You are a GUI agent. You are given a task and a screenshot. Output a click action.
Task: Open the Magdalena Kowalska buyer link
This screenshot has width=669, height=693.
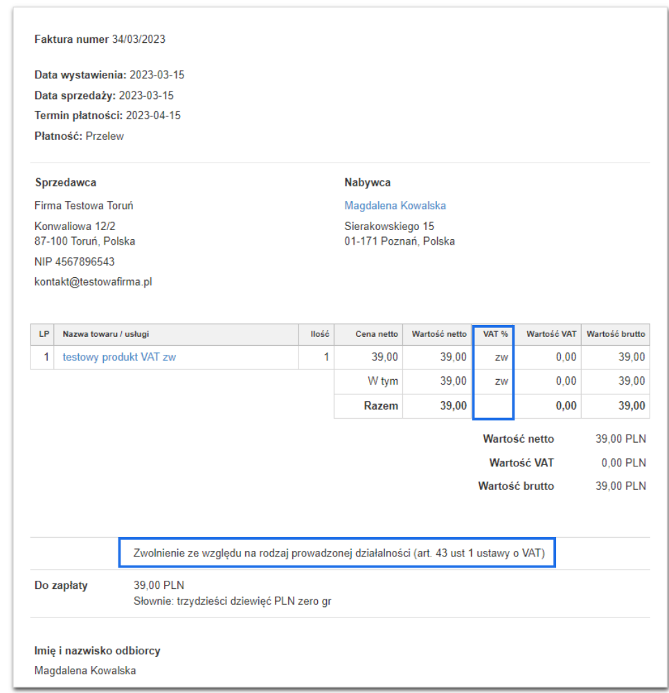(395, 206)
